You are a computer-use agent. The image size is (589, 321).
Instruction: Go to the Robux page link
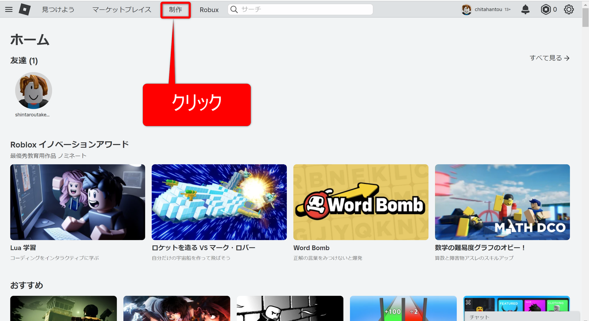[x=209, y=10]
